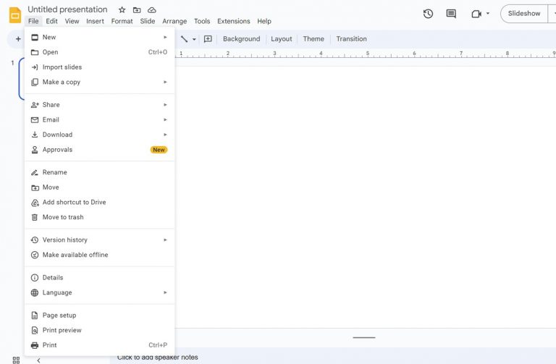Choose Print preview
Viewport: 556px width, 364px height.
100,330
